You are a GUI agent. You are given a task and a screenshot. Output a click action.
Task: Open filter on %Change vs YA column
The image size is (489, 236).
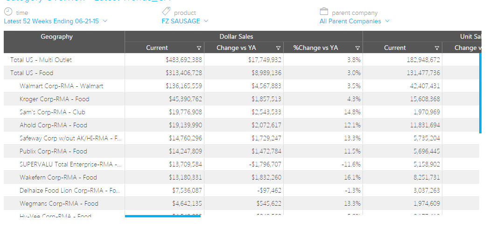click(x=357, y=48)
